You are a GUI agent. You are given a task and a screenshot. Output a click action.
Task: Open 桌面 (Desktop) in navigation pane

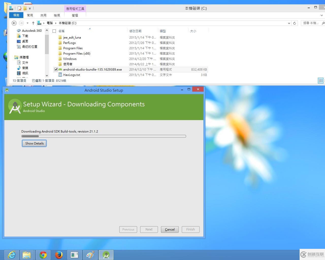[25, 41]
